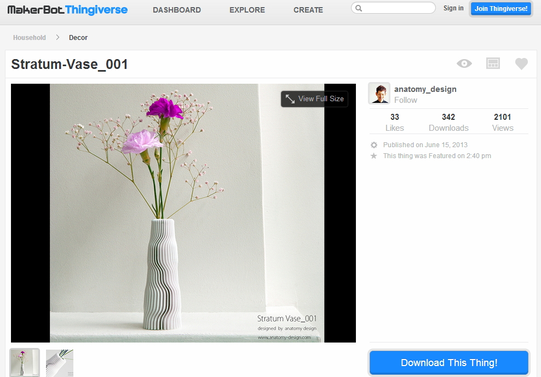Open the Explore menu
This screenshot has height=377, width=541.
point(247,10)
